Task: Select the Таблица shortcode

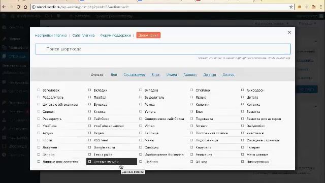Action: [x=151, y=133]
